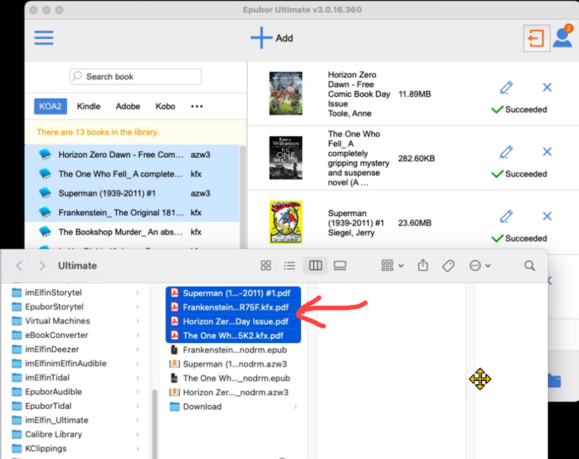
Task: Open the orange output folder icon
Action: point(536,38)
